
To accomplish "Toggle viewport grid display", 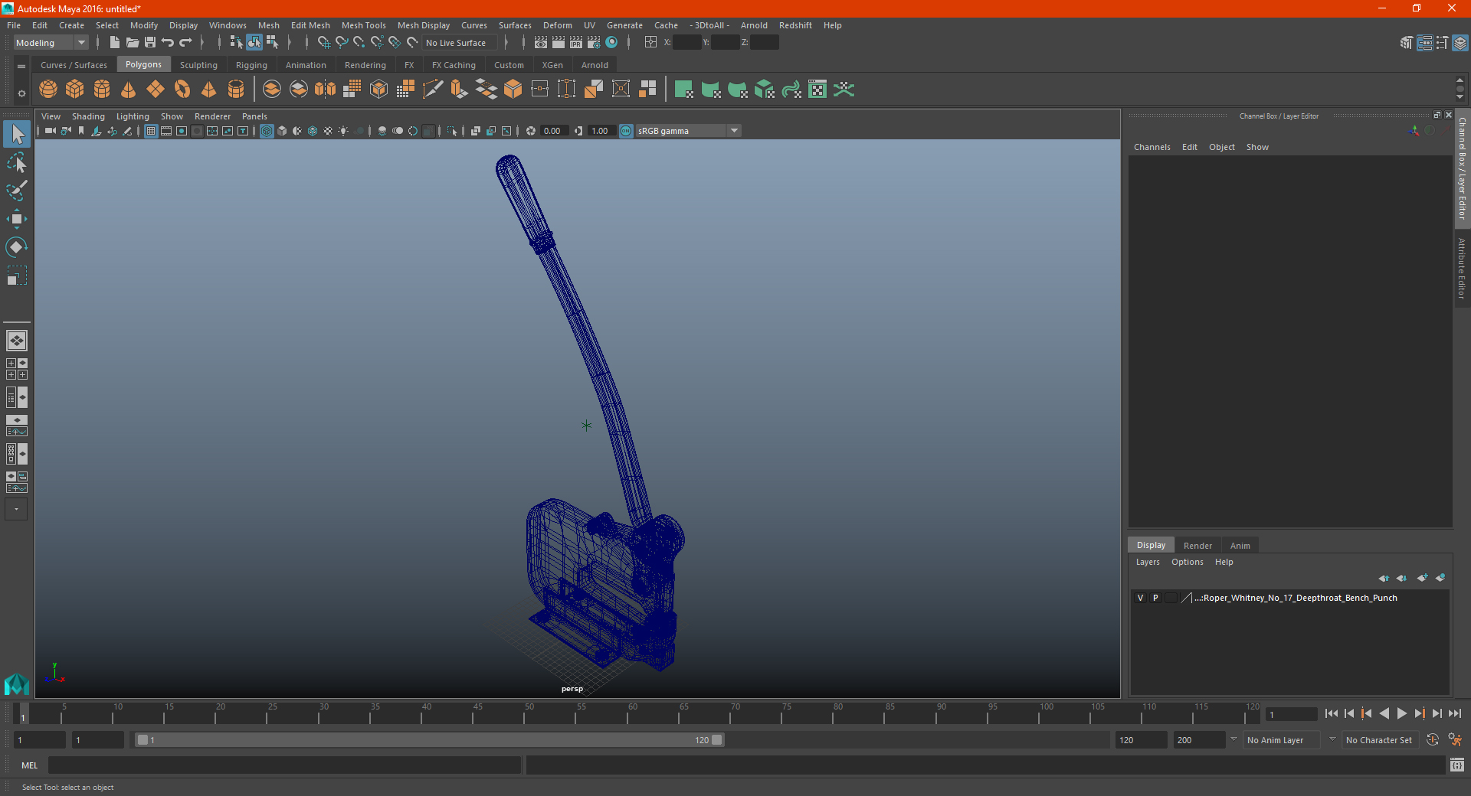I will click(151, 131).
